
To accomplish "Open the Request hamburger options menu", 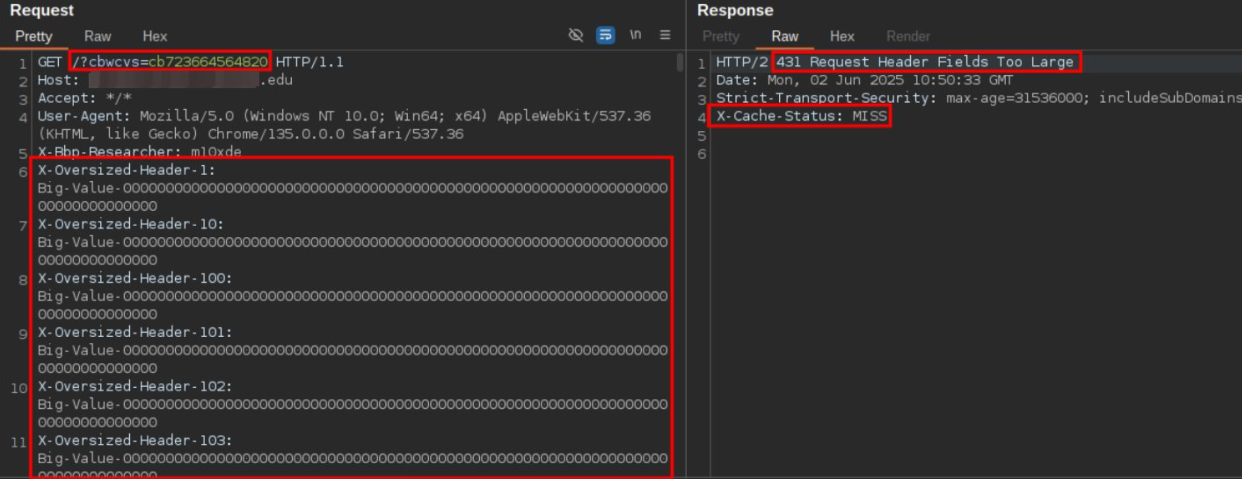I will (x=665, y=35).
